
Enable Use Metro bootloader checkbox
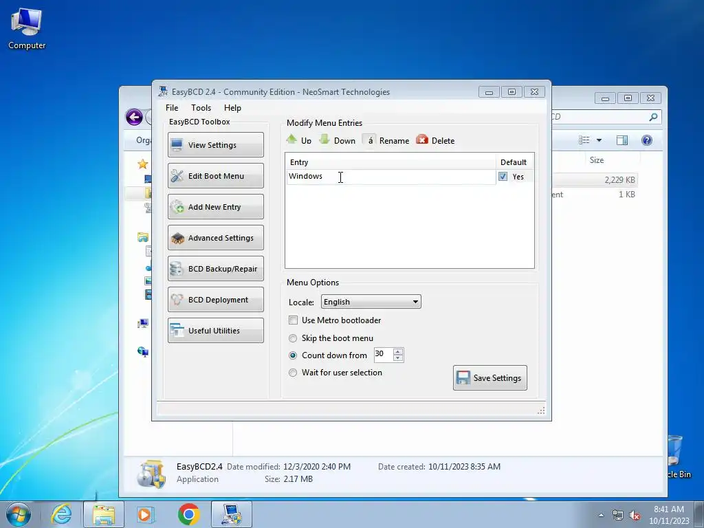[293, 320]
